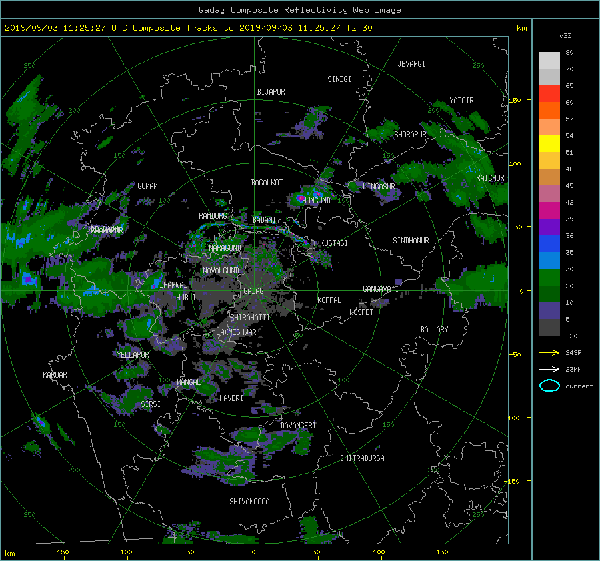Click the Gadag_Composite_Reflectivity_Web_Image title
The height and width of the screenshot is (561, 600).
click(x=299, y=10)
